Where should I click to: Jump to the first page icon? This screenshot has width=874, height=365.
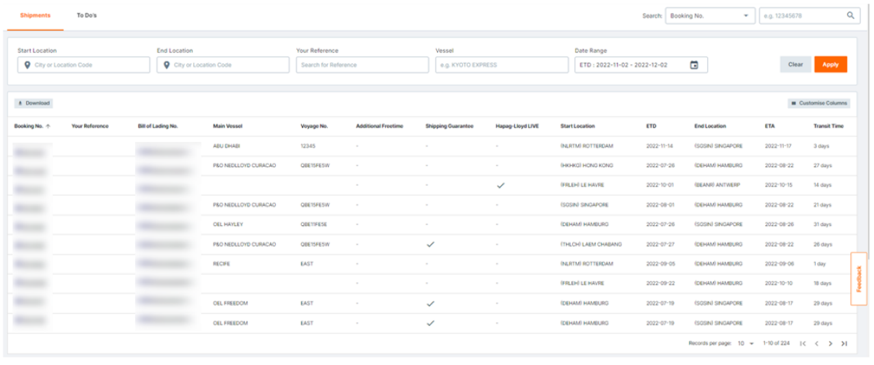point(803,344)
